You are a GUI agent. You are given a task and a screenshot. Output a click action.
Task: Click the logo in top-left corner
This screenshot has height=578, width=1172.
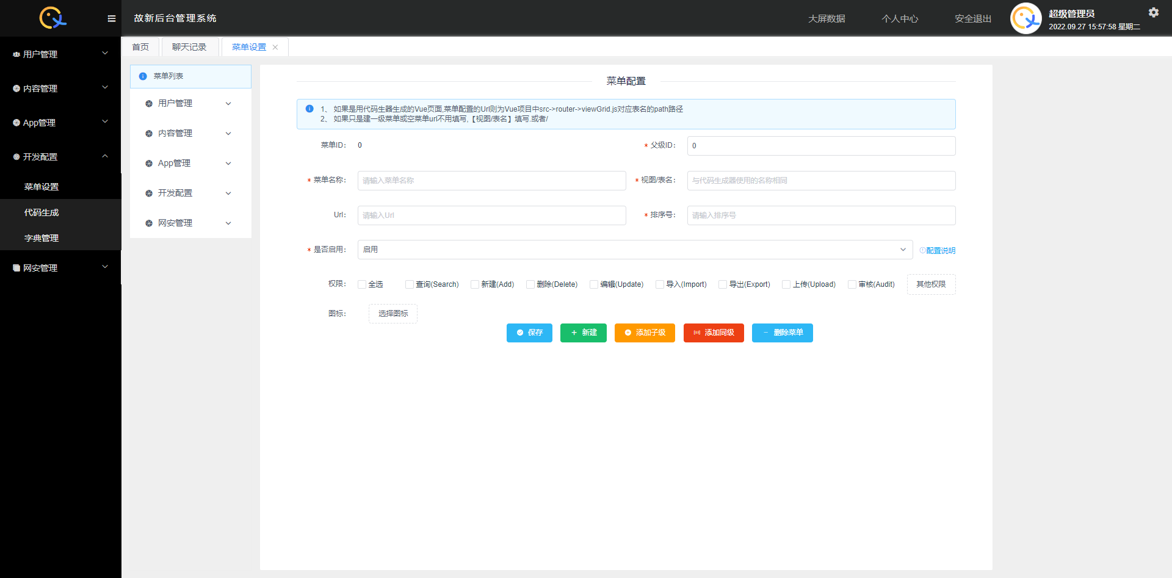(x=52, y=18)
